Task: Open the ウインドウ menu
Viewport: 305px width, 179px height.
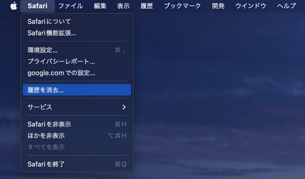Action: point(251,6)
